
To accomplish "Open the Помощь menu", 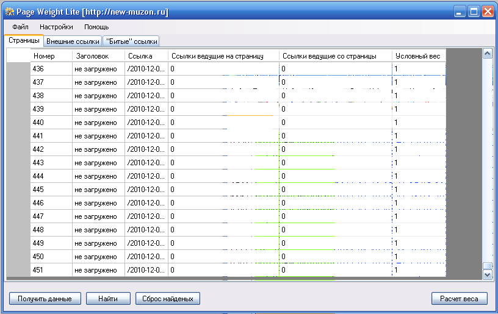I will tap(96, 27).
